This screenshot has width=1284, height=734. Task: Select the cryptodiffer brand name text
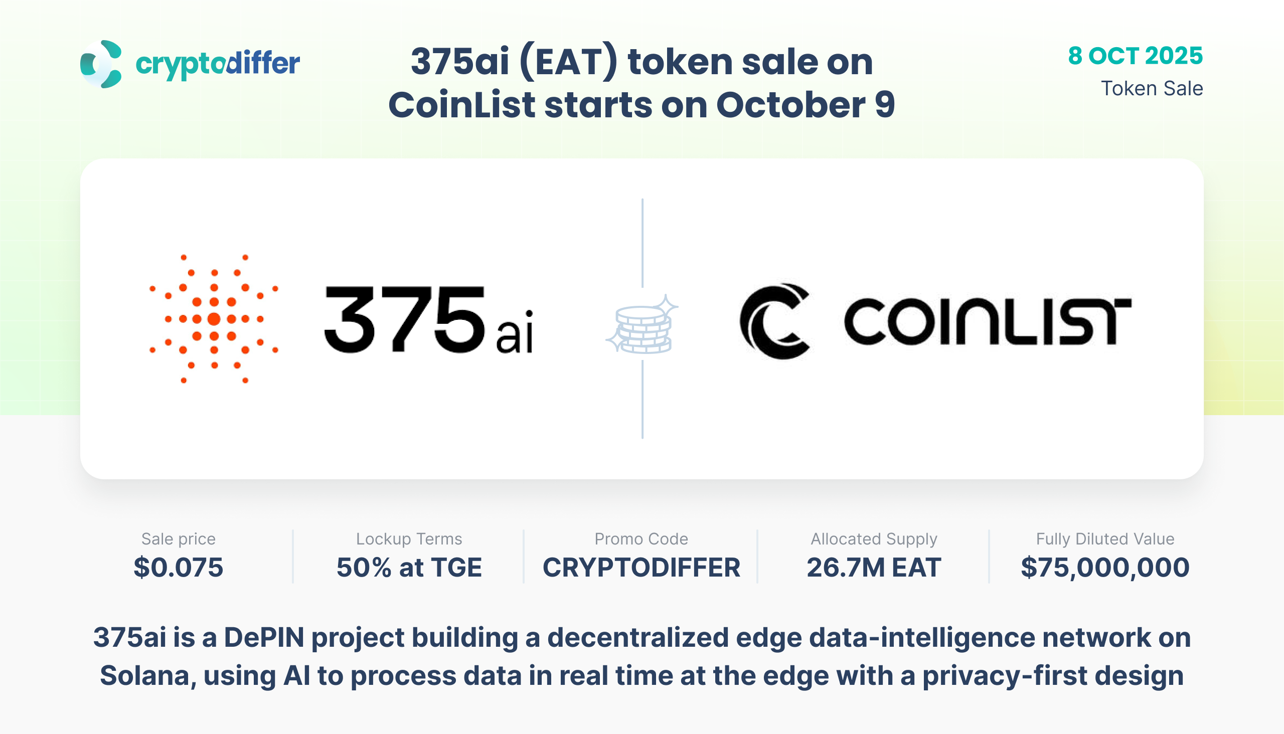(x=218, y=64)
